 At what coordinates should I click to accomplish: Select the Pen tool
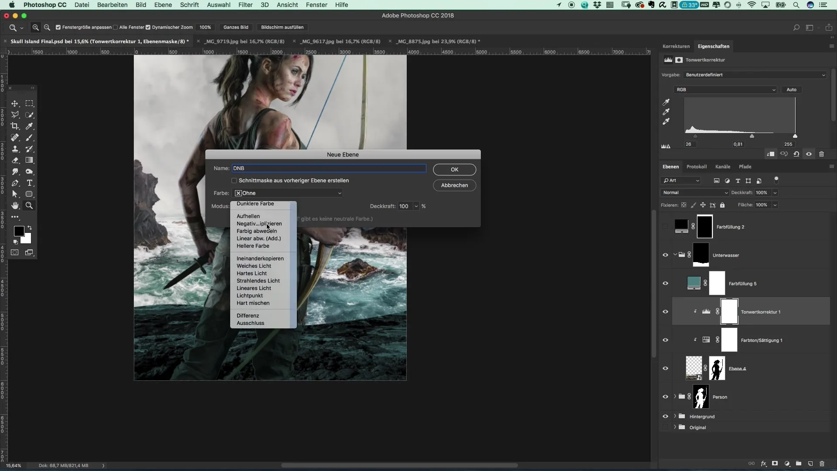click(x=15, y=183)
